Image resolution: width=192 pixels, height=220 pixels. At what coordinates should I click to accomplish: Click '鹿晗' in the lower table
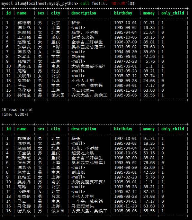[22, 187]
